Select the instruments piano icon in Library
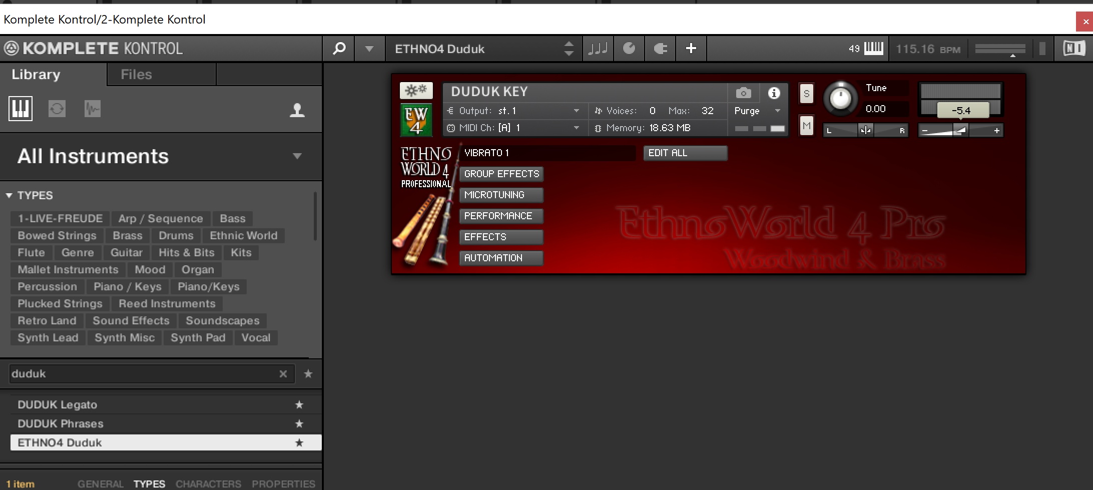 click(21, 109)
